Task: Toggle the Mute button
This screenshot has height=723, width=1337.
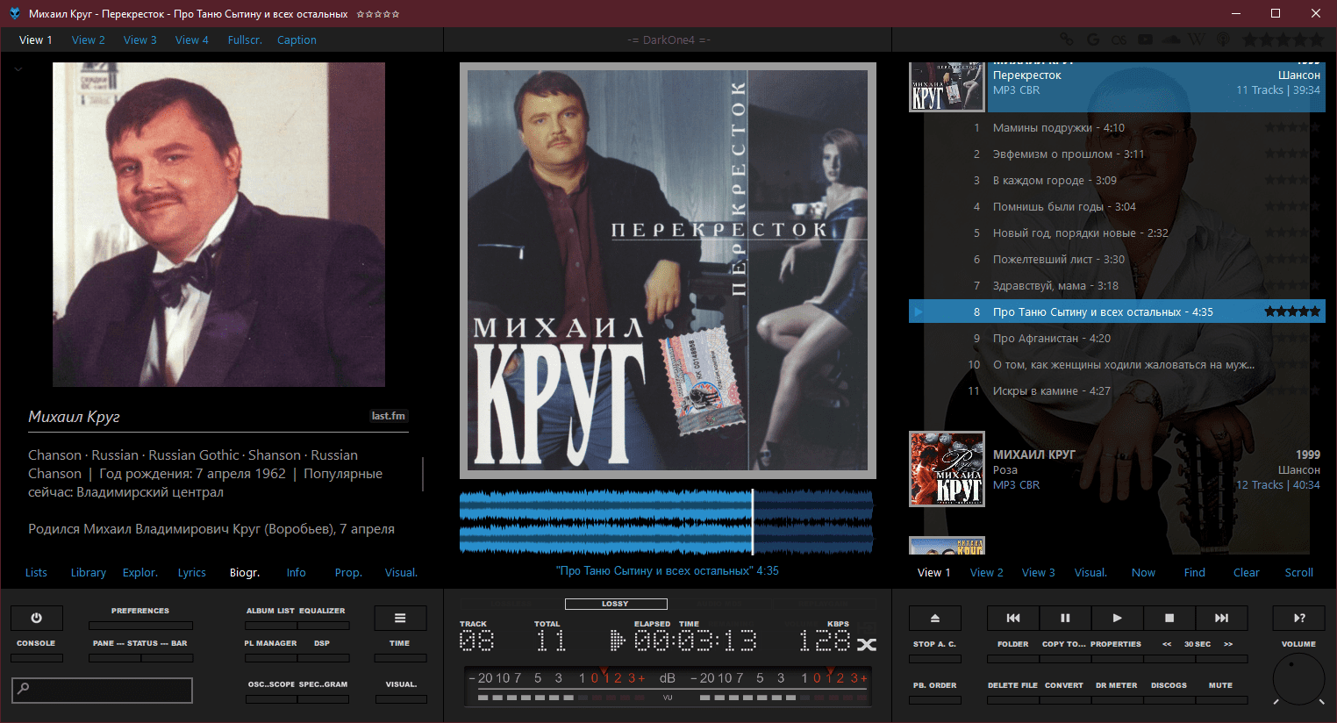Action: 1220,699
